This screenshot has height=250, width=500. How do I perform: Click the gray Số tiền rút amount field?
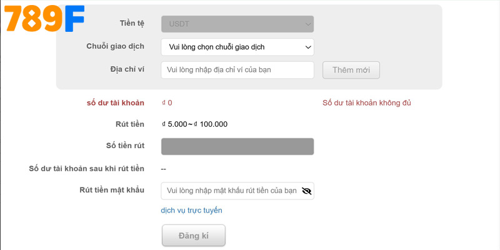(x=237, y=146)
